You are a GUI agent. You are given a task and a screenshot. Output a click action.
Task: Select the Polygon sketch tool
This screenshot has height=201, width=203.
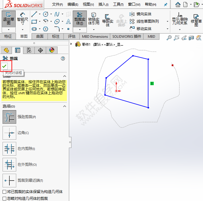click(x=46, y=29)
